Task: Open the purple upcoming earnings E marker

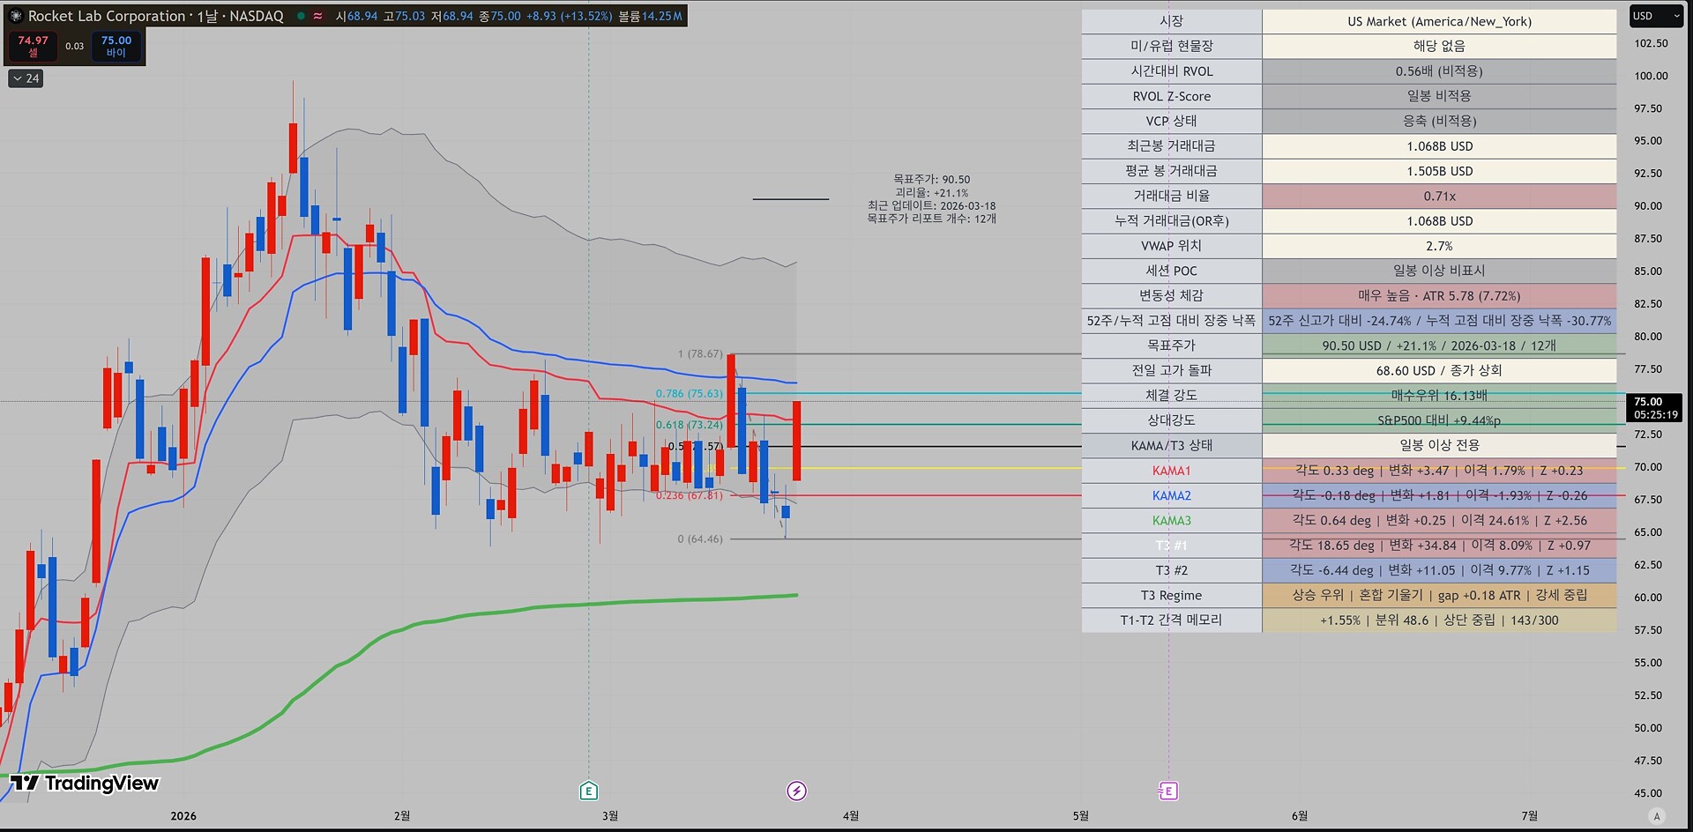Action: 1168,791
